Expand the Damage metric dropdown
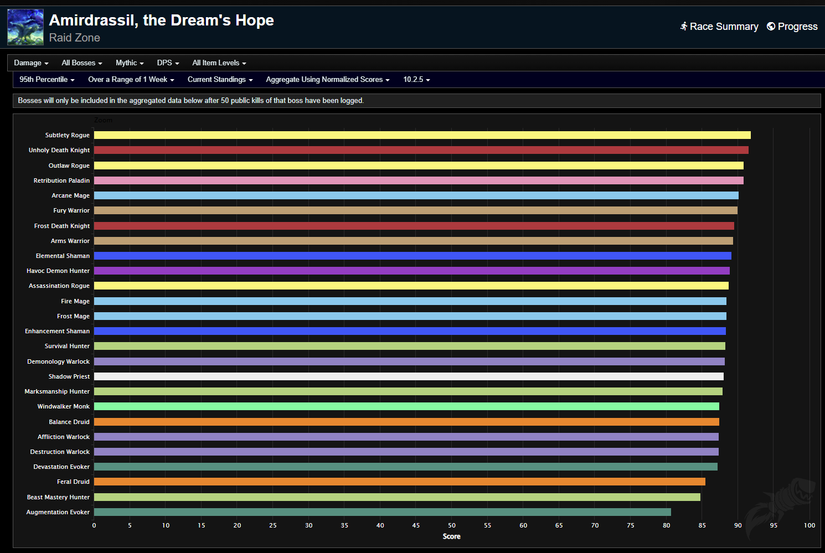825x553 pixels. 31,63
